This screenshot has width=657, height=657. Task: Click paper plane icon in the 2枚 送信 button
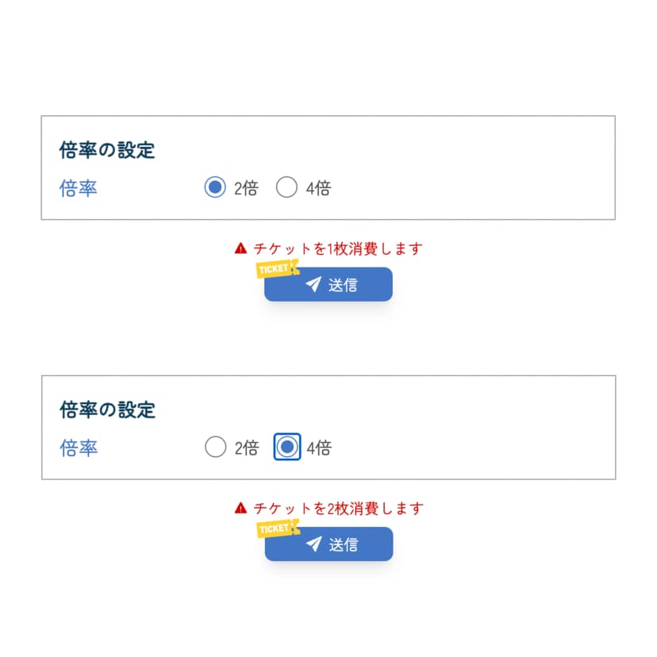pos(314,544)
